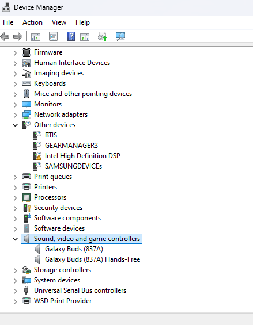This screenshot has height=325, width=253.
Task: Expand the Network adapters category
Action: click(15, 115)
